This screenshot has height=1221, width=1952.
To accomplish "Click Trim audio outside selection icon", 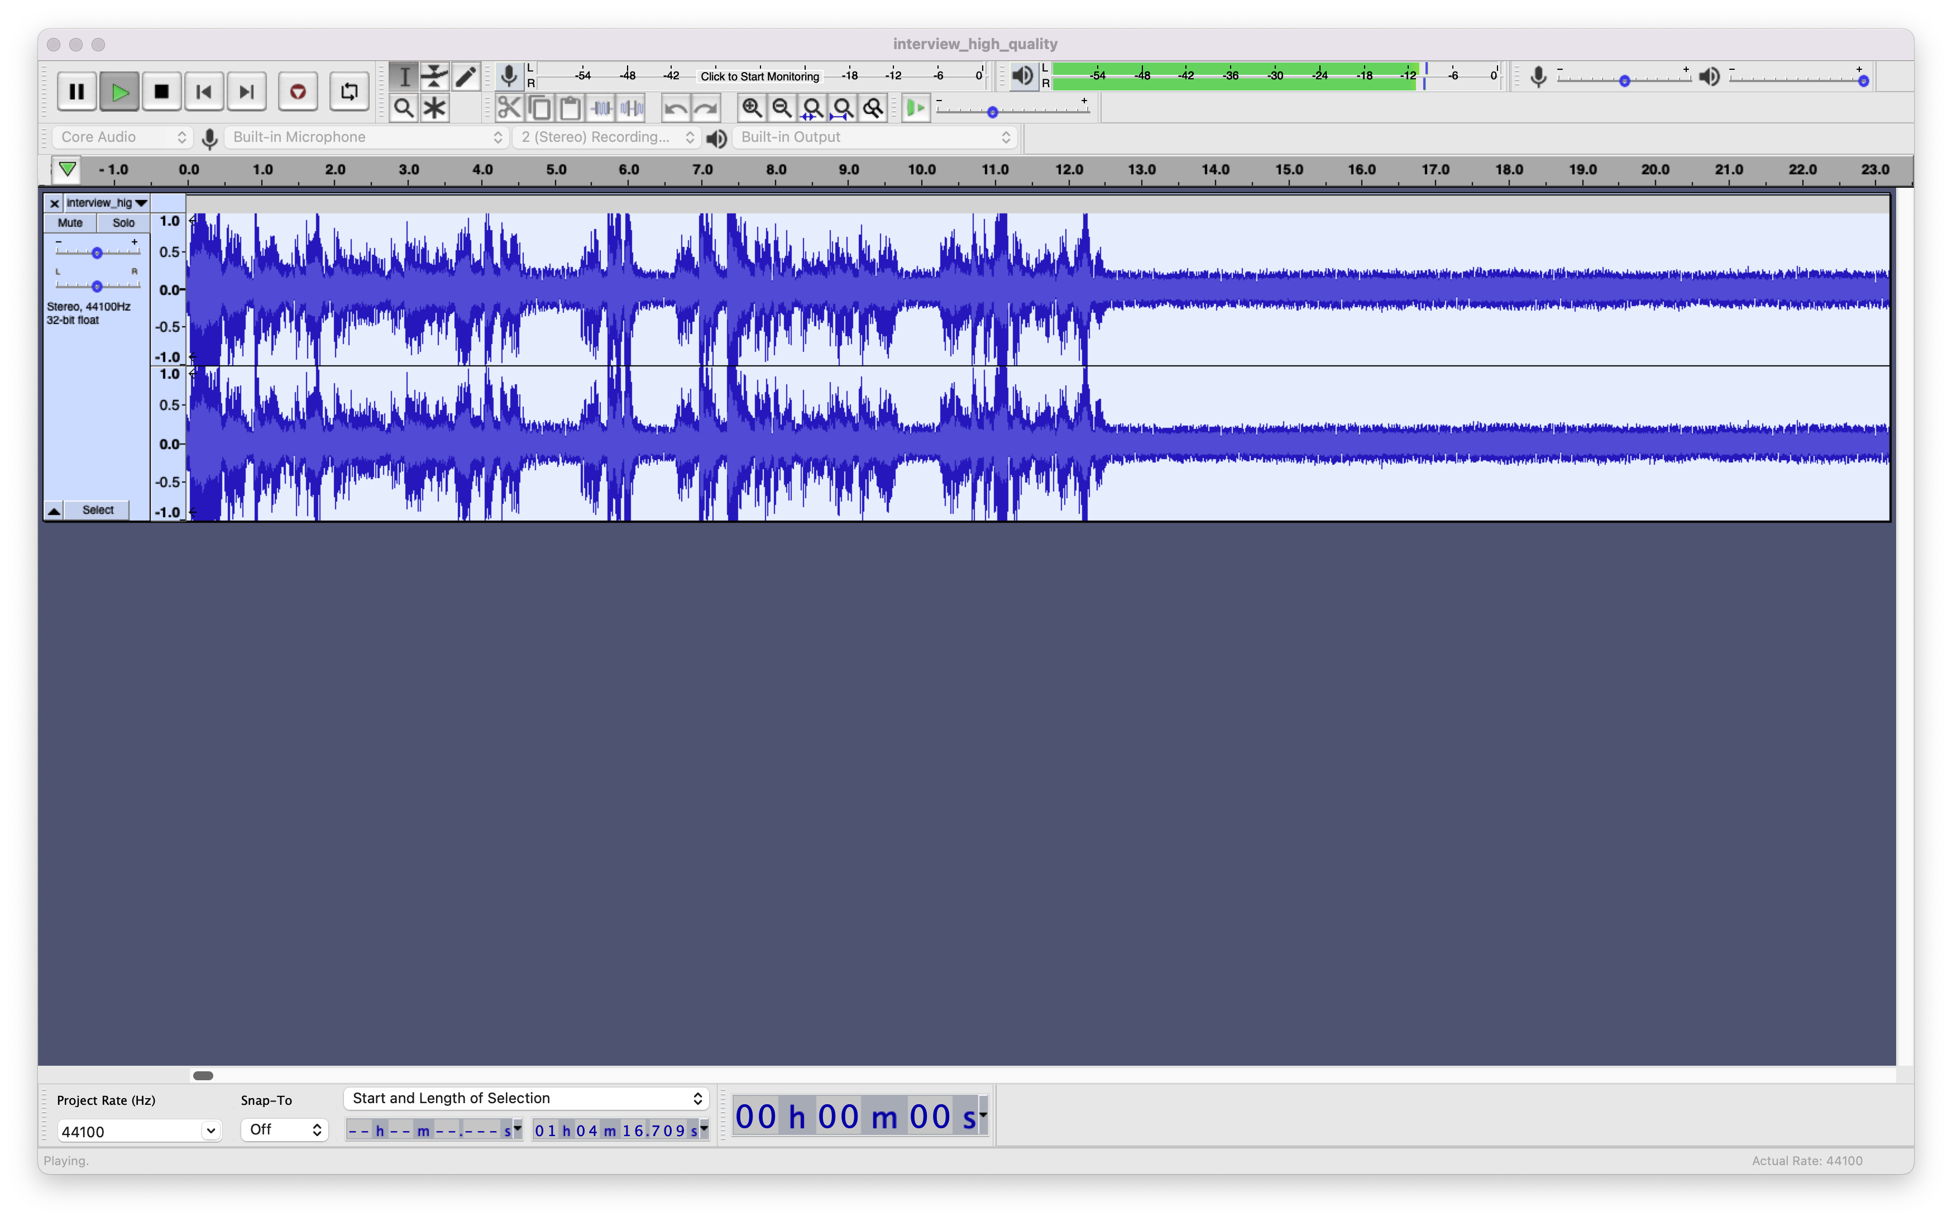I will coord(601,107).
